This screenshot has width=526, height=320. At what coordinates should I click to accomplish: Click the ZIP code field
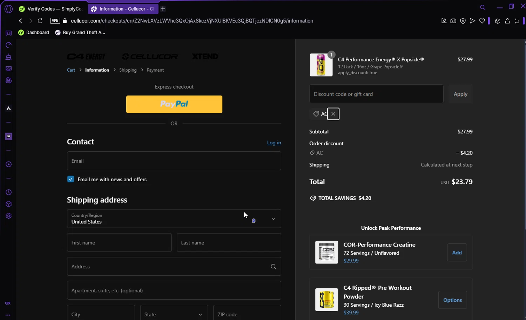247,313
